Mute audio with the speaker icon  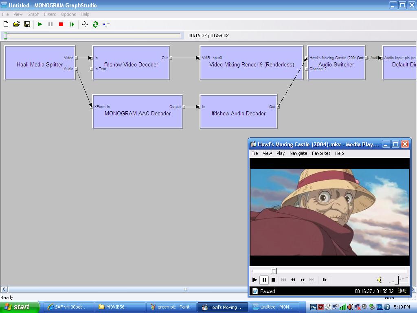[x=380, y=280]
